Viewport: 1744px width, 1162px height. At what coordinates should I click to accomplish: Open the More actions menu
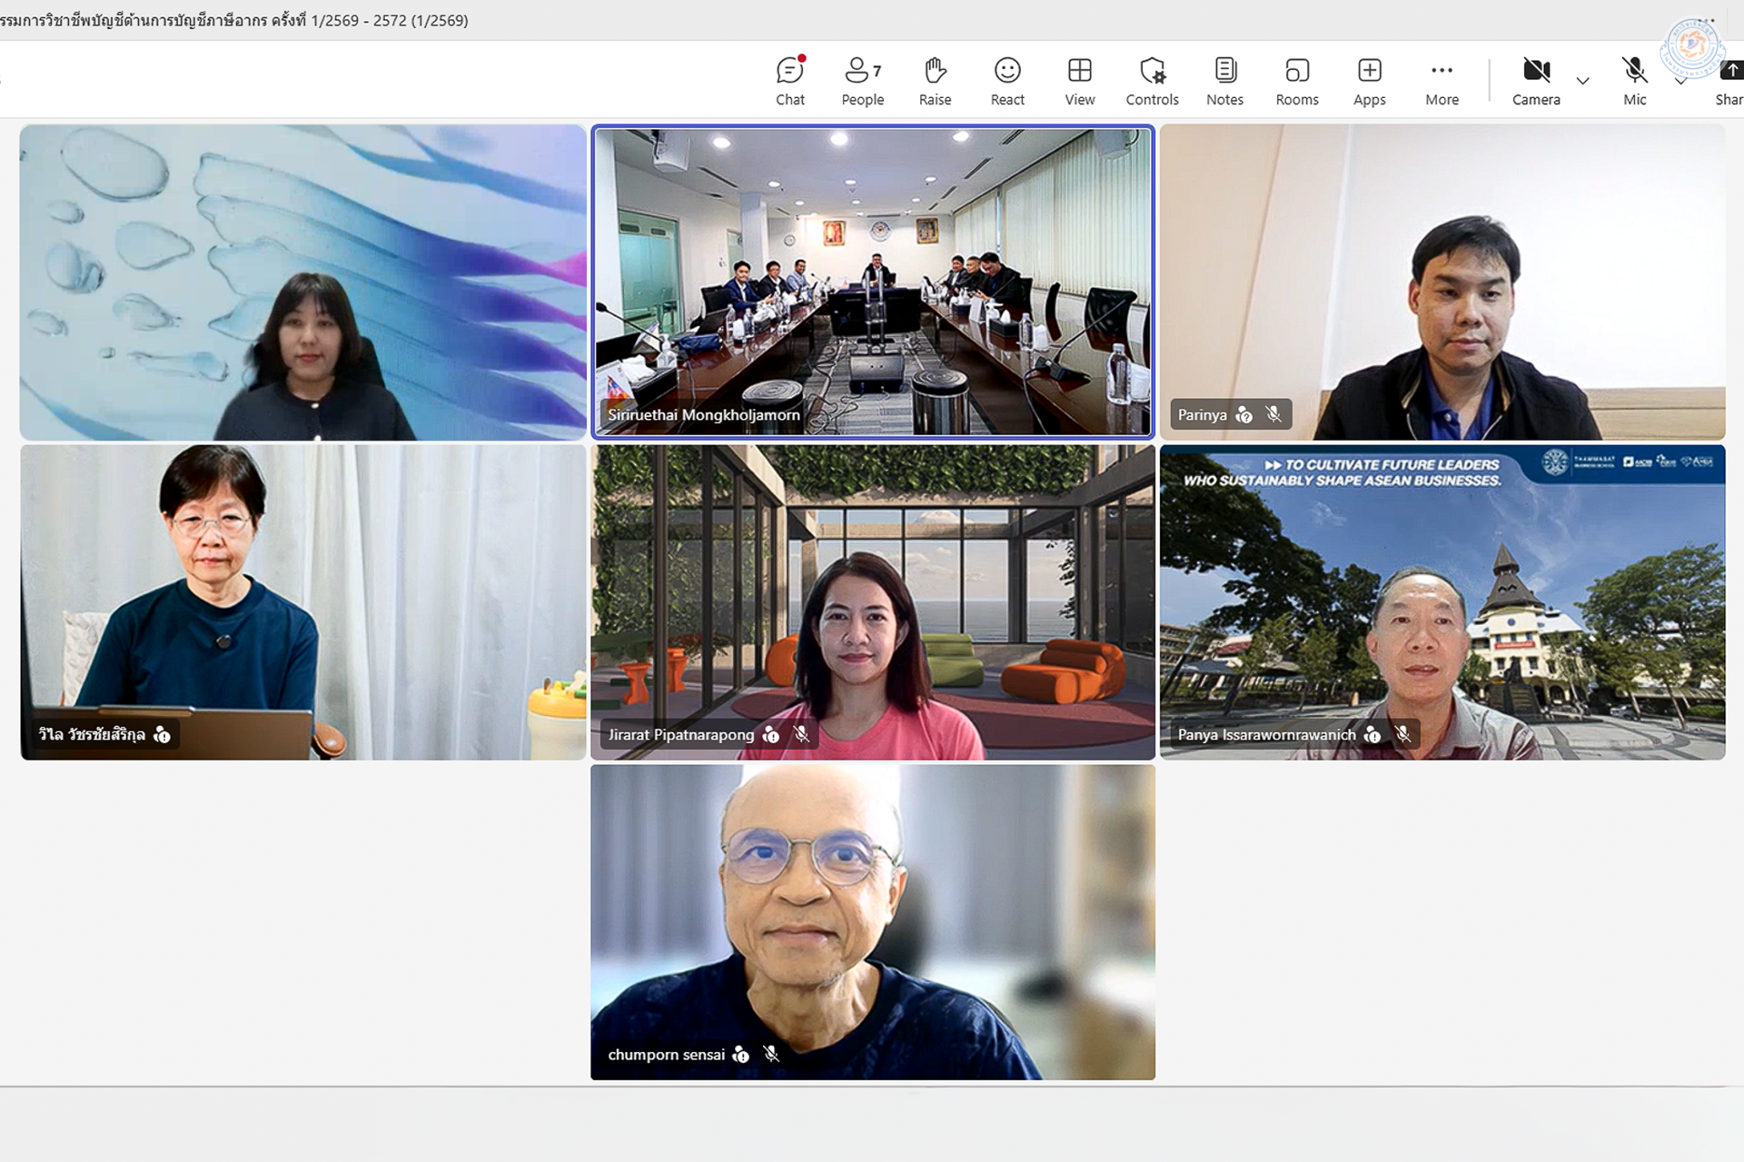[1442, 81]
